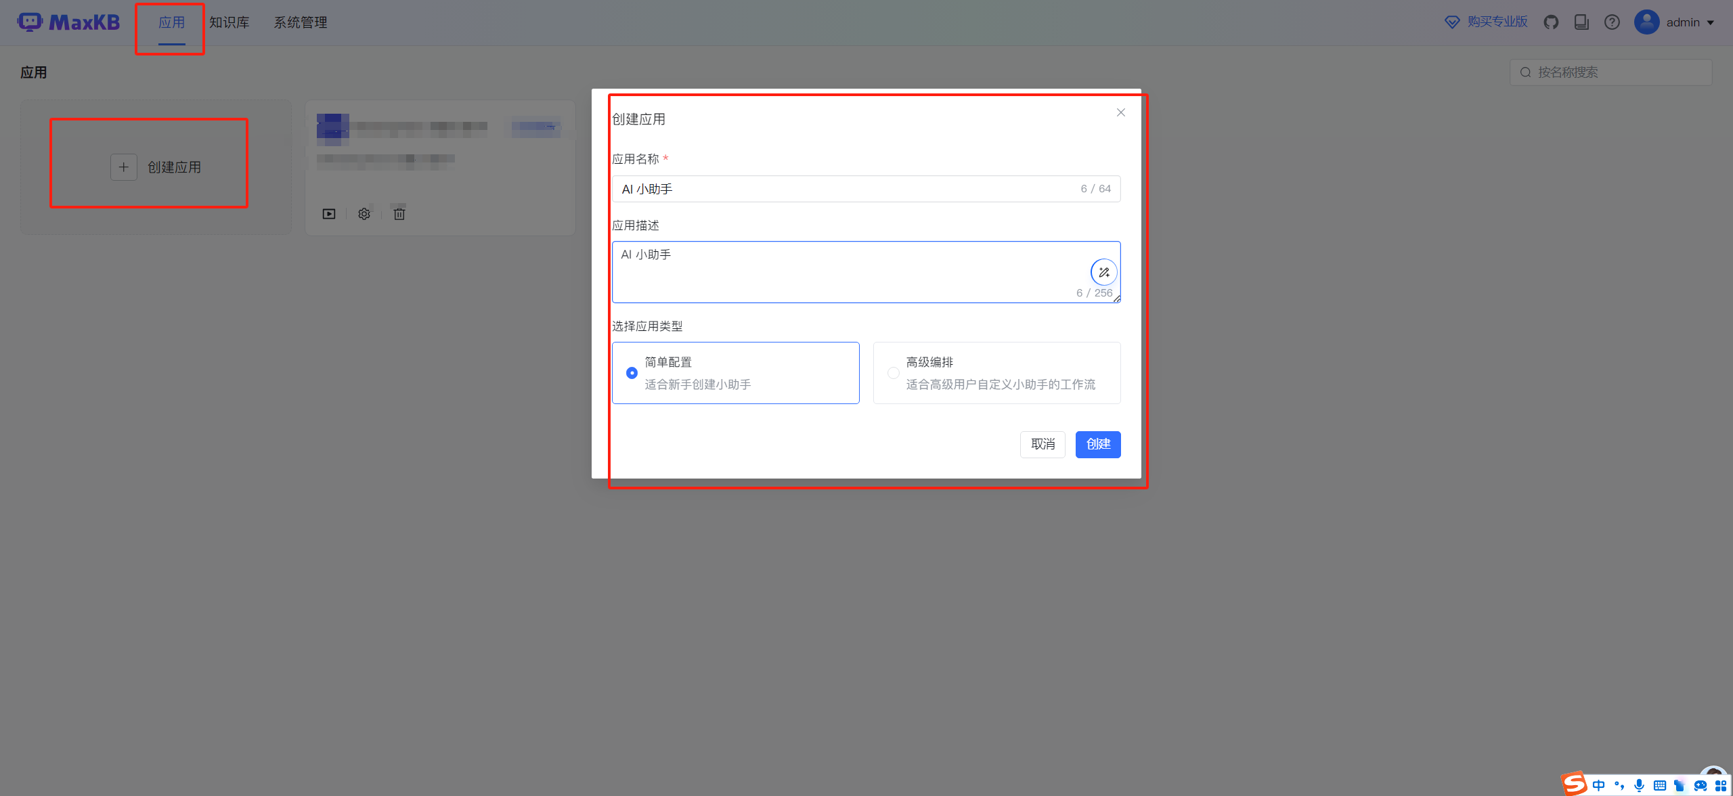Screen dimensions: 1733x796
Task: Click the 按名称搜索 search field
Action: pyautogui.click(x=1611, y=72)
